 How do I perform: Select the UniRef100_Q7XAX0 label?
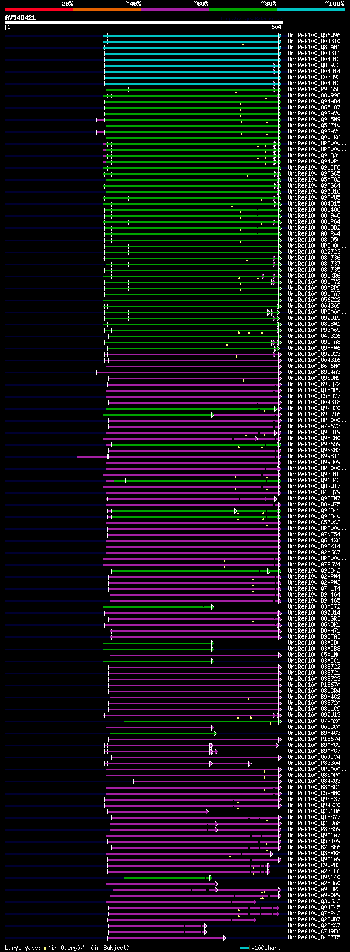tap(314, 721)
